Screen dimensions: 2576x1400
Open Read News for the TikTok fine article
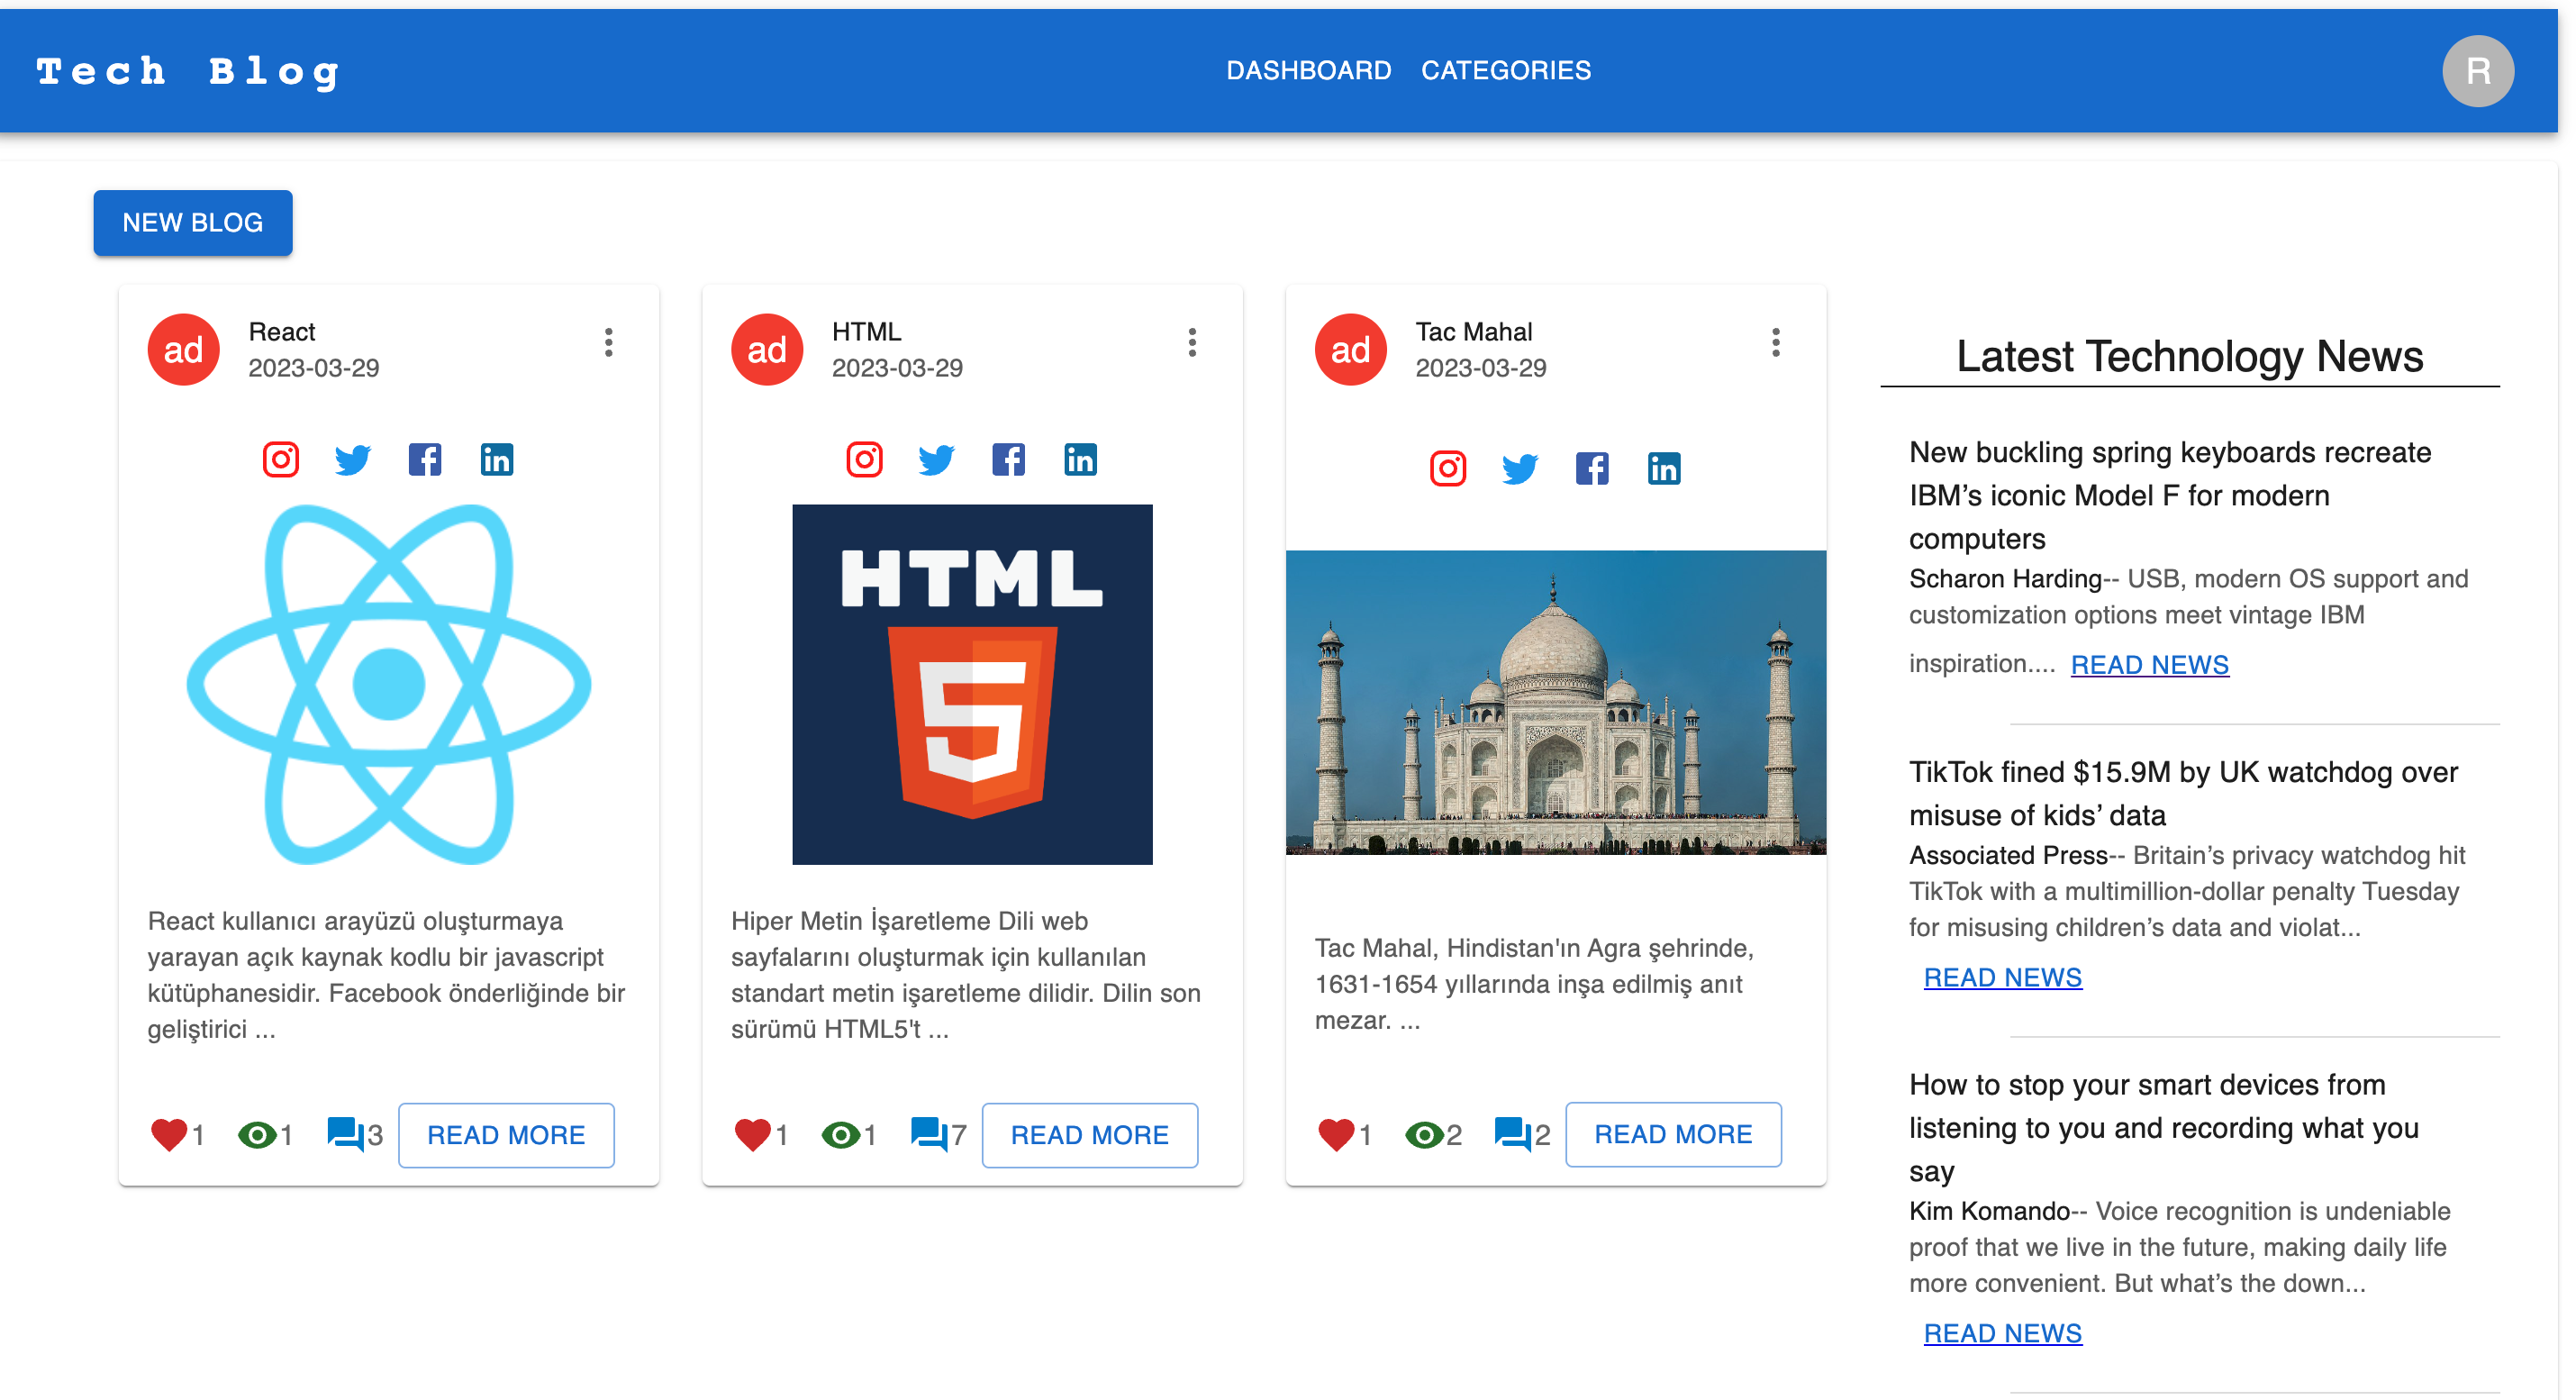2003,977
